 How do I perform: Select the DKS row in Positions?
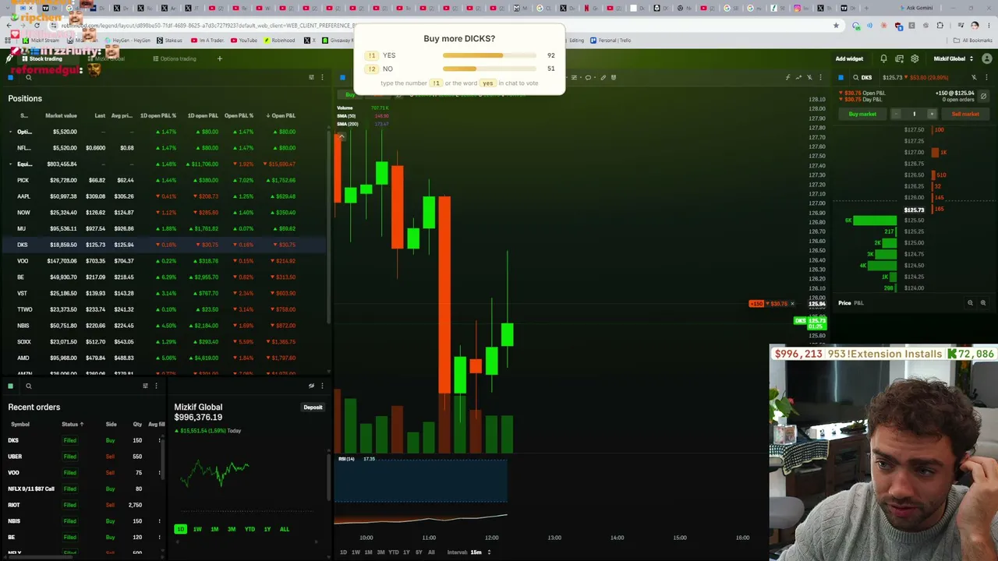pyautogui.click(x=164, y=245)
